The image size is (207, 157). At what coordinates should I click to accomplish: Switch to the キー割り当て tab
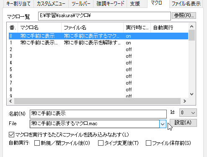pos(18,4)
